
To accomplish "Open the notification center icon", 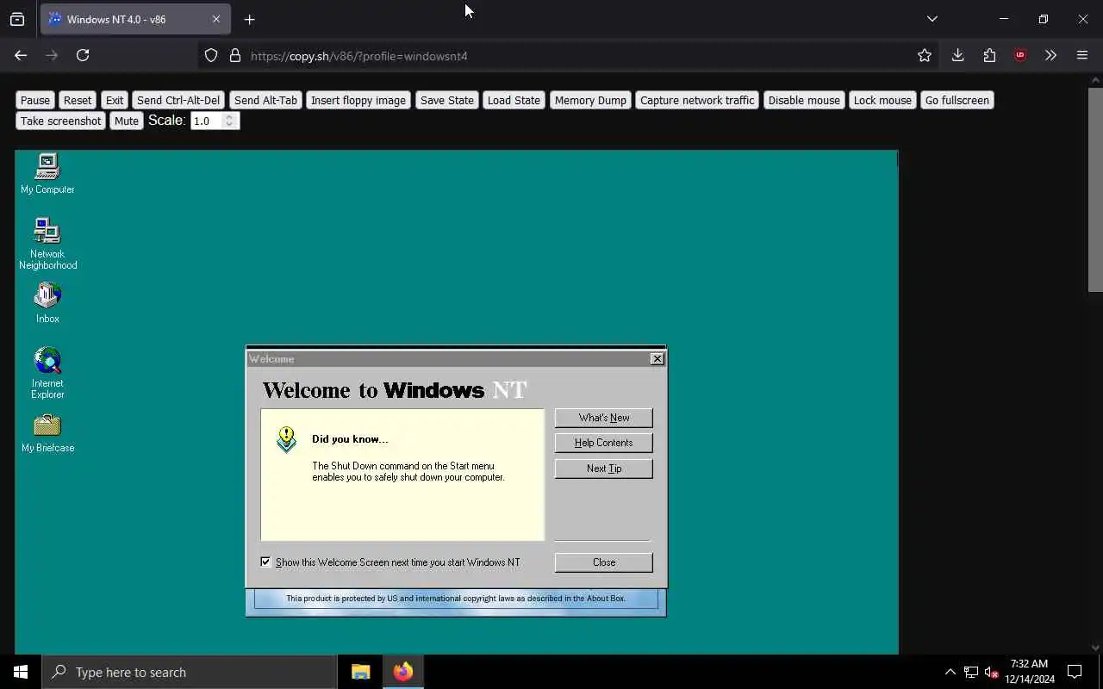I will (x=1075, y=672).
